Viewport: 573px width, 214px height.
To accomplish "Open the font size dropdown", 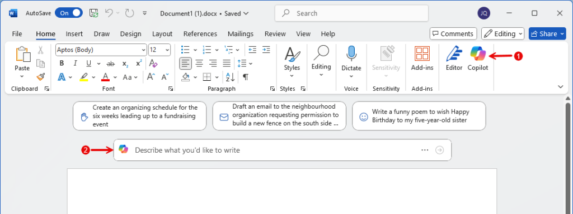I will 167,50.
